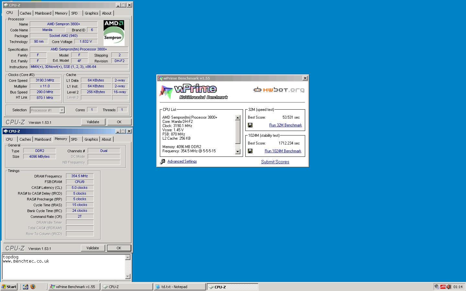
Task: Click the Name field AMD Sempron 3800+
Action: [x=63, y=24]
